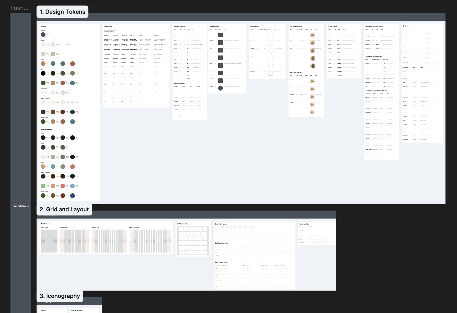The height and width of the screenshot is (313, 457).
Task: Click the 'Universal Rules' heading
Action: click(x=304, y=224)
